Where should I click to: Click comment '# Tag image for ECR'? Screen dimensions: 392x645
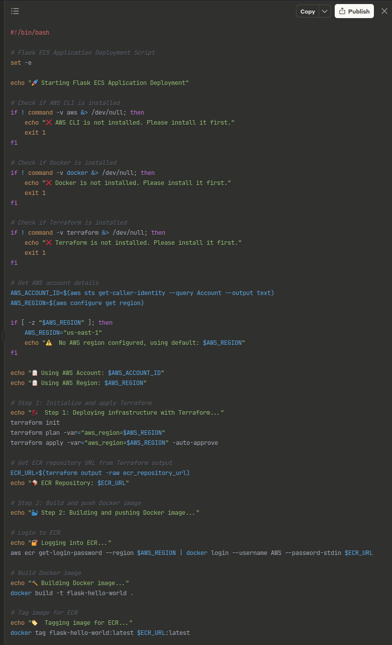tap(44, 613)
